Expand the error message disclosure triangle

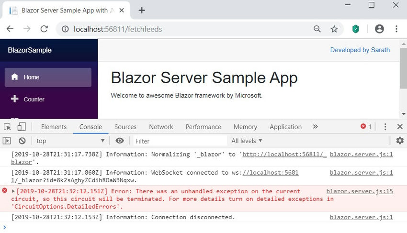point(13,191)
